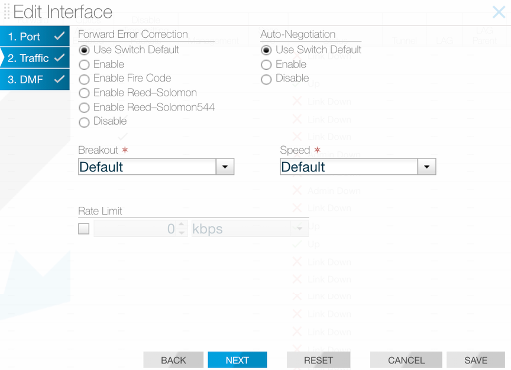Click the NEXT button
The image size is (511, 370).
237,359
